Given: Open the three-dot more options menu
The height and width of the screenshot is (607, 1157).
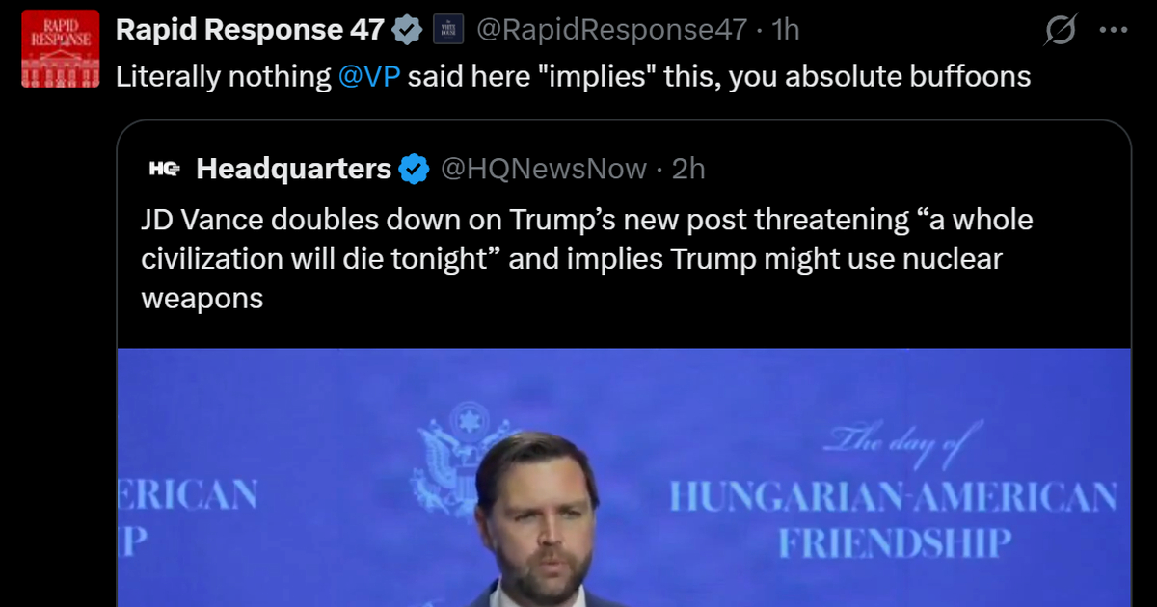Looking at the screenshot, I should [x=1113, y=31].
